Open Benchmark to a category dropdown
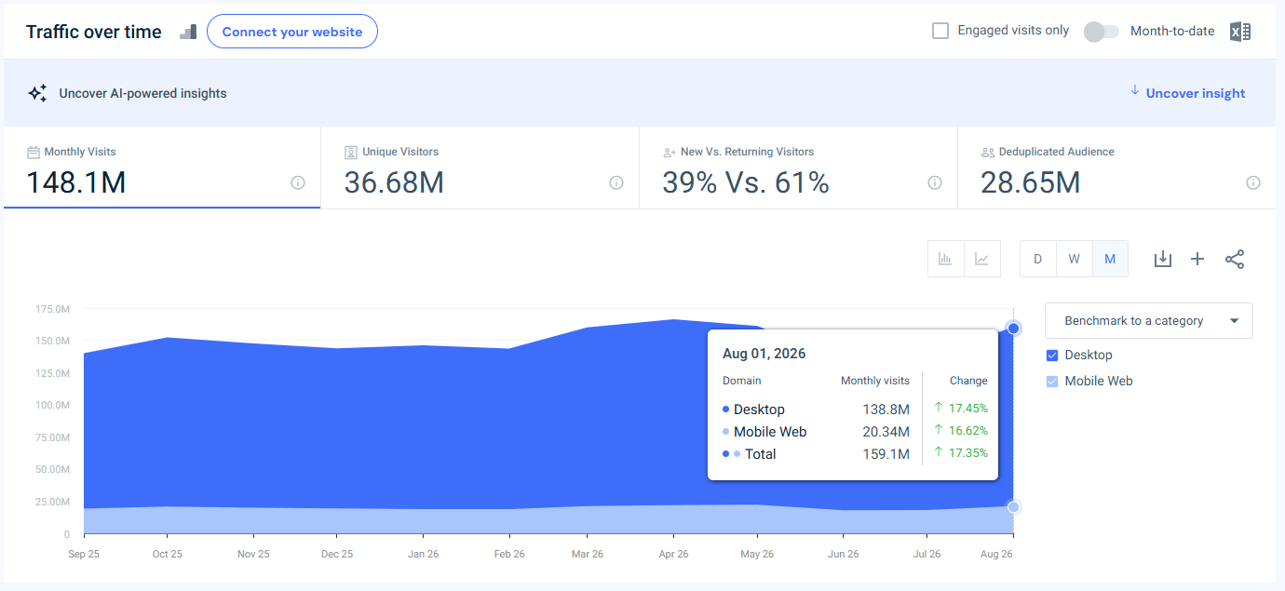 (x=1149, y=320)
